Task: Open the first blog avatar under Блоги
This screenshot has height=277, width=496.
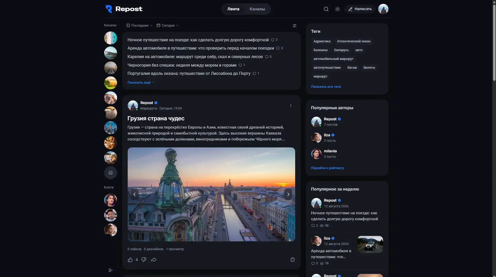Action: click(x=110, y=200)
